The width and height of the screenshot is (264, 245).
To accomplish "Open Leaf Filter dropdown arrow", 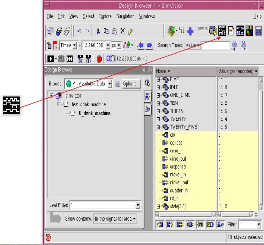I will [x=138, y=205].
